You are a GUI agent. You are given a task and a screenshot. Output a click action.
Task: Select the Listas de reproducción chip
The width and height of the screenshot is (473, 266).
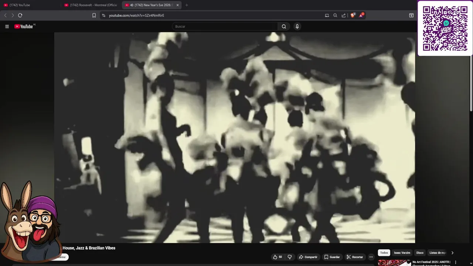(438, 253)
